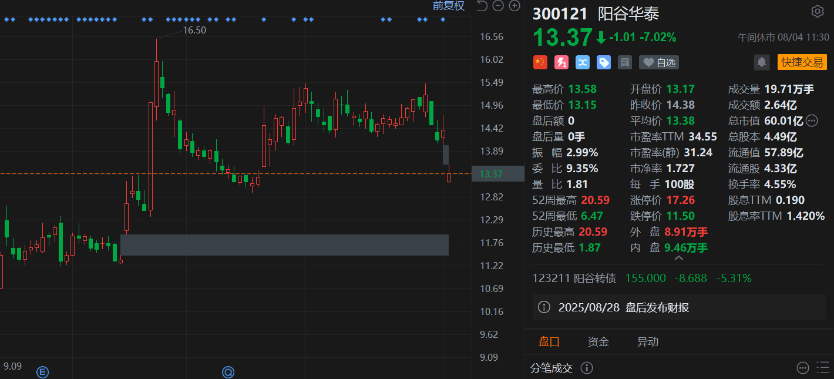Add stock to 自选 watchlist
This screenshot has width=834, height=379.
tap(658, 62)
